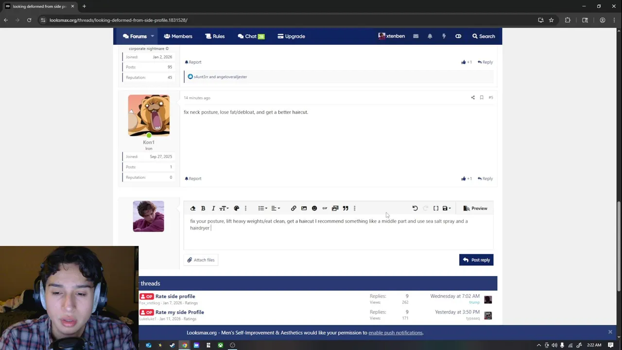Viewport: 622px width, 350px height.
Task: Bookmark post #5
Action: [482, 97]
